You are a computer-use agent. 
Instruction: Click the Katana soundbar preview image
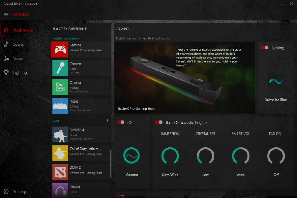coord(185,78)
